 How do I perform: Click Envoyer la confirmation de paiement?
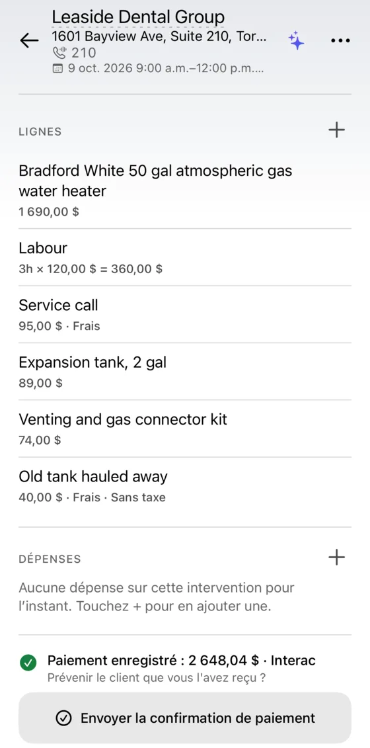point(185,718)
